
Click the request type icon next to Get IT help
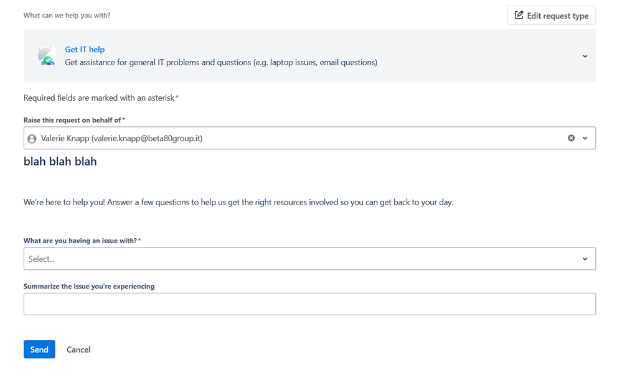(x=47, y=56)
